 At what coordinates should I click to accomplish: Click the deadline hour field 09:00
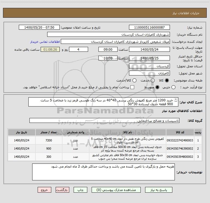coord(108,49)
